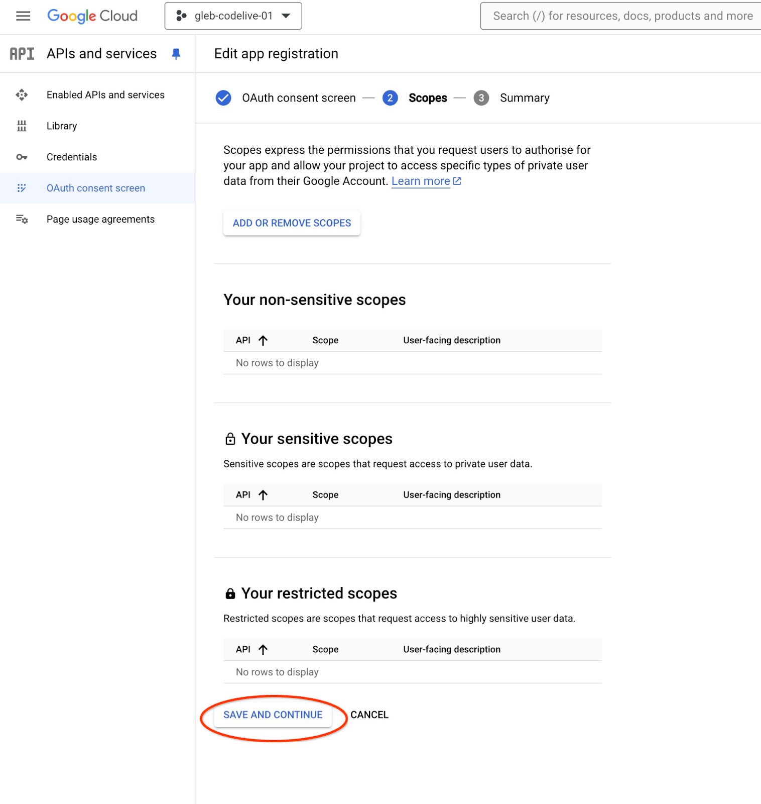Click the Google Cloud logo
Image resolution: width=761 pixels, height=804 pixels.
(92, 16)
